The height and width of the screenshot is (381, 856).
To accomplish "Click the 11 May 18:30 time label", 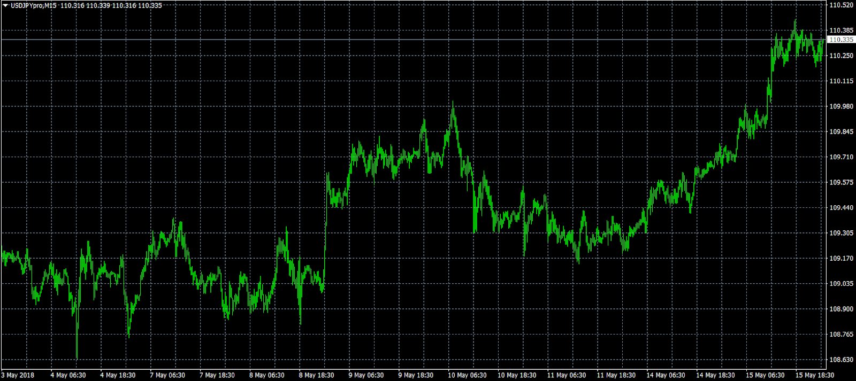I will (x=616, y=375).
